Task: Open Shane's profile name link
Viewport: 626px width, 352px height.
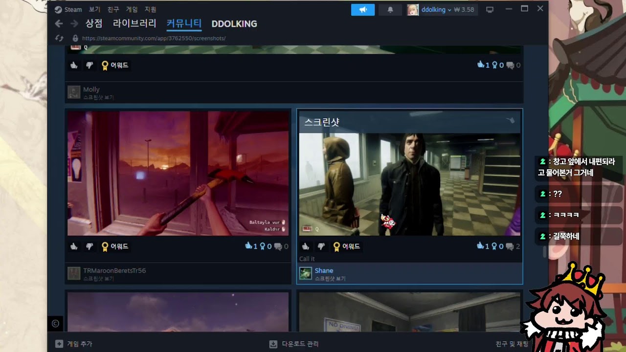Action: pyautogui.click(x=324, y=270)
